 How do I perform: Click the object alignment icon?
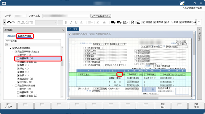125,23
